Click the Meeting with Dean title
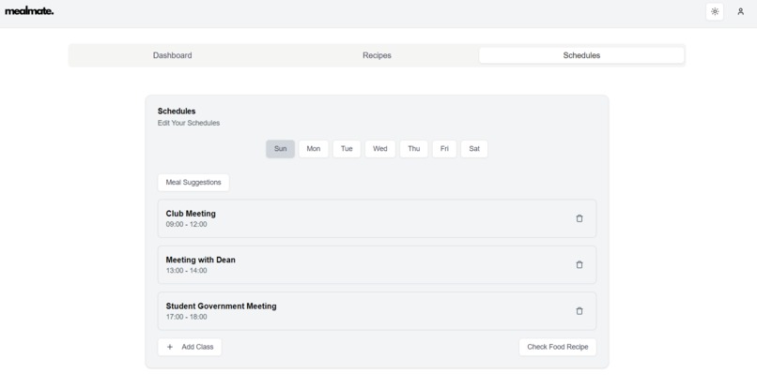This screenshot has height=388, width=757. point(201,260)
